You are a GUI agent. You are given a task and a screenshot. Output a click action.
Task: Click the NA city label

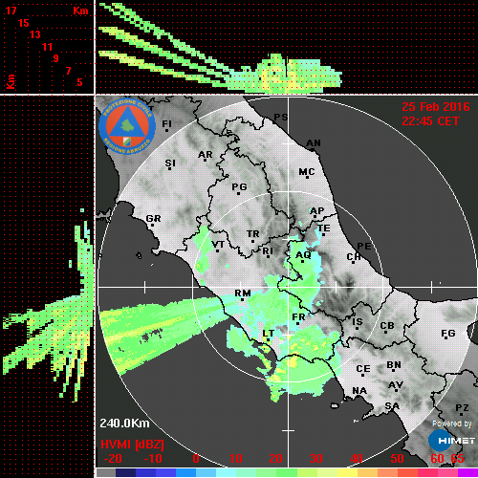[359, 390]
